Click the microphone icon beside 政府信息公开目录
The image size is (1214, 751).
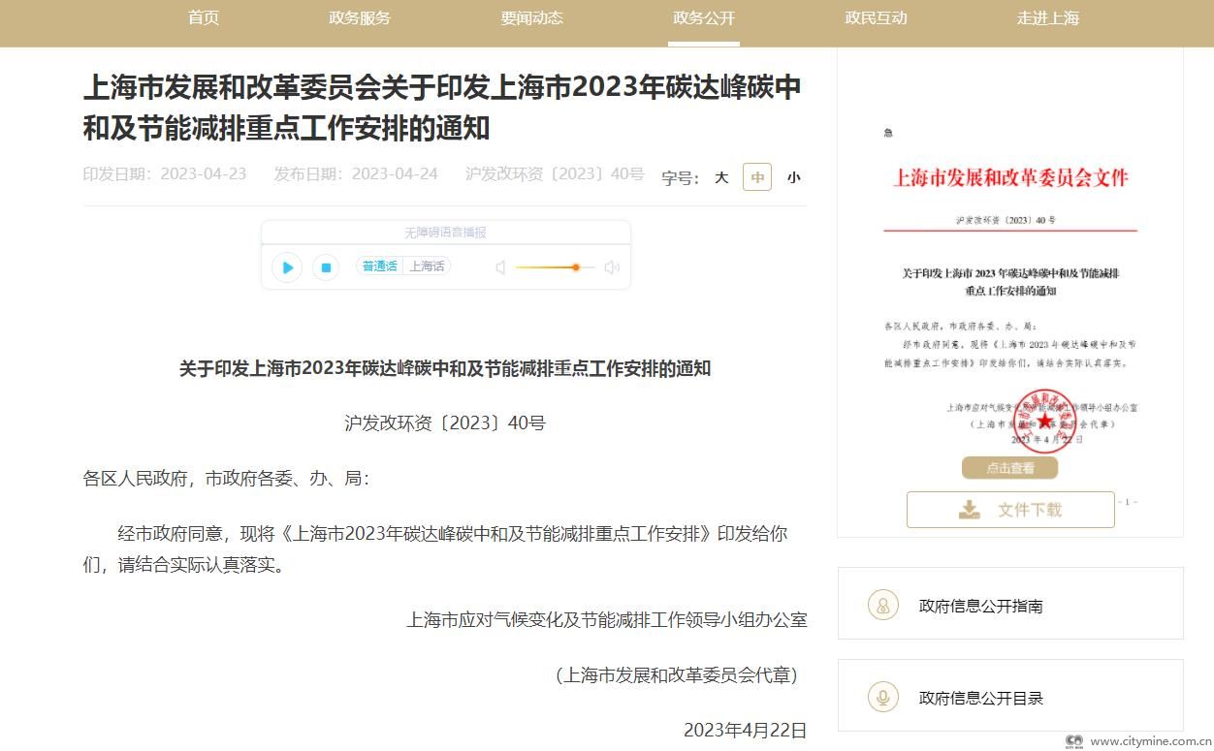(x=882, y=698)
